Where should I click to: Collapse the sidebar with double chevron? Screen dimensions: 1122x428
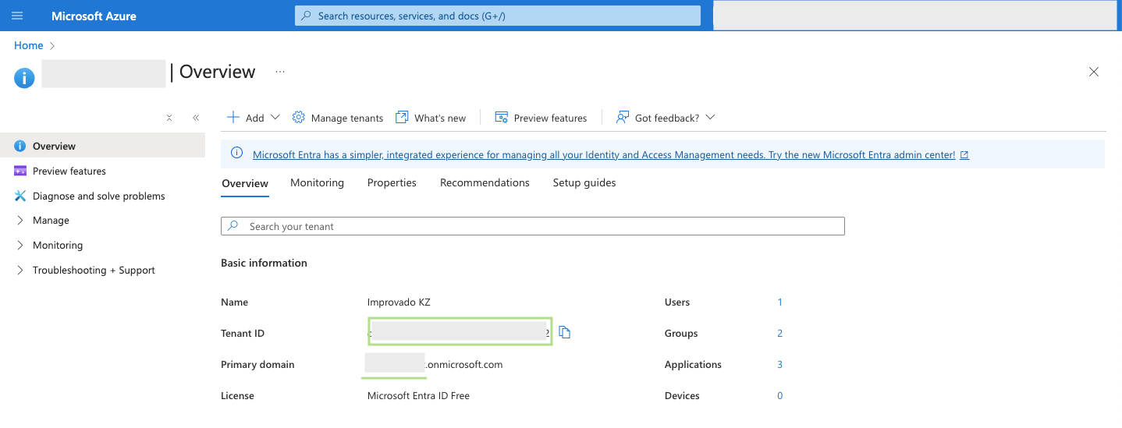coord(196,118)
